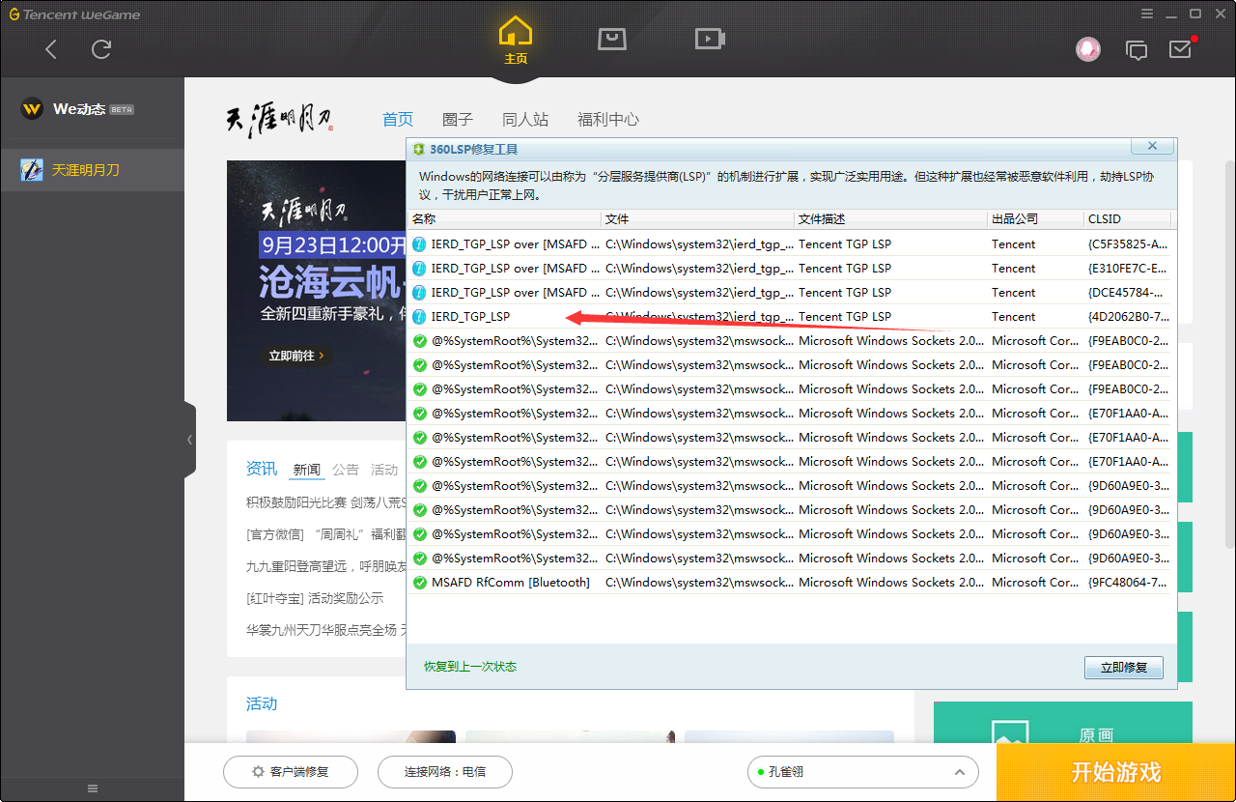Viewport: 1236px width, 802px height.
Task: Select the 活动 news tab
Action: [384, 470]
